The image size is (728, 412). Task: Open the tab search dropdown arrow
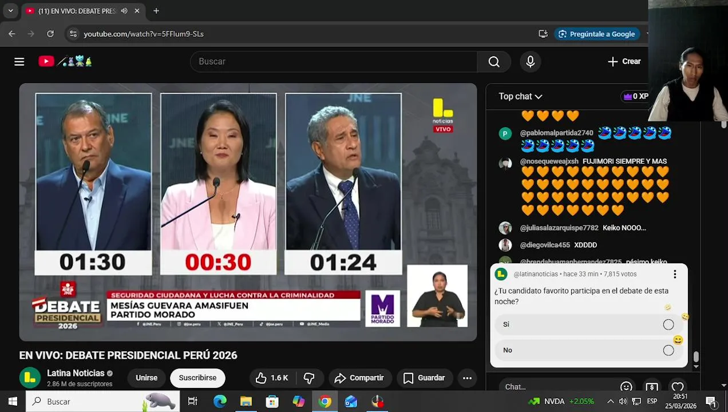tap(10, 11)
